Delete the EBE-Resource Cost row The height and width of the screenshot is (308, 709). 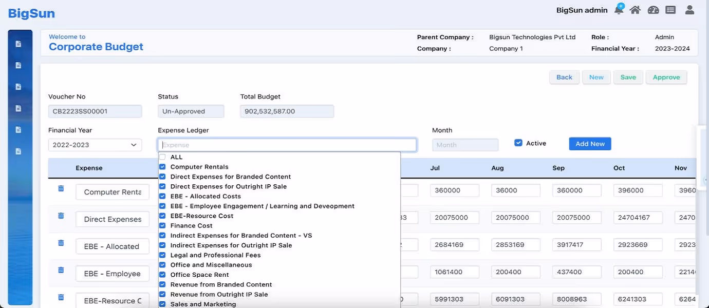pyautogui.click(x=61, y=297)
